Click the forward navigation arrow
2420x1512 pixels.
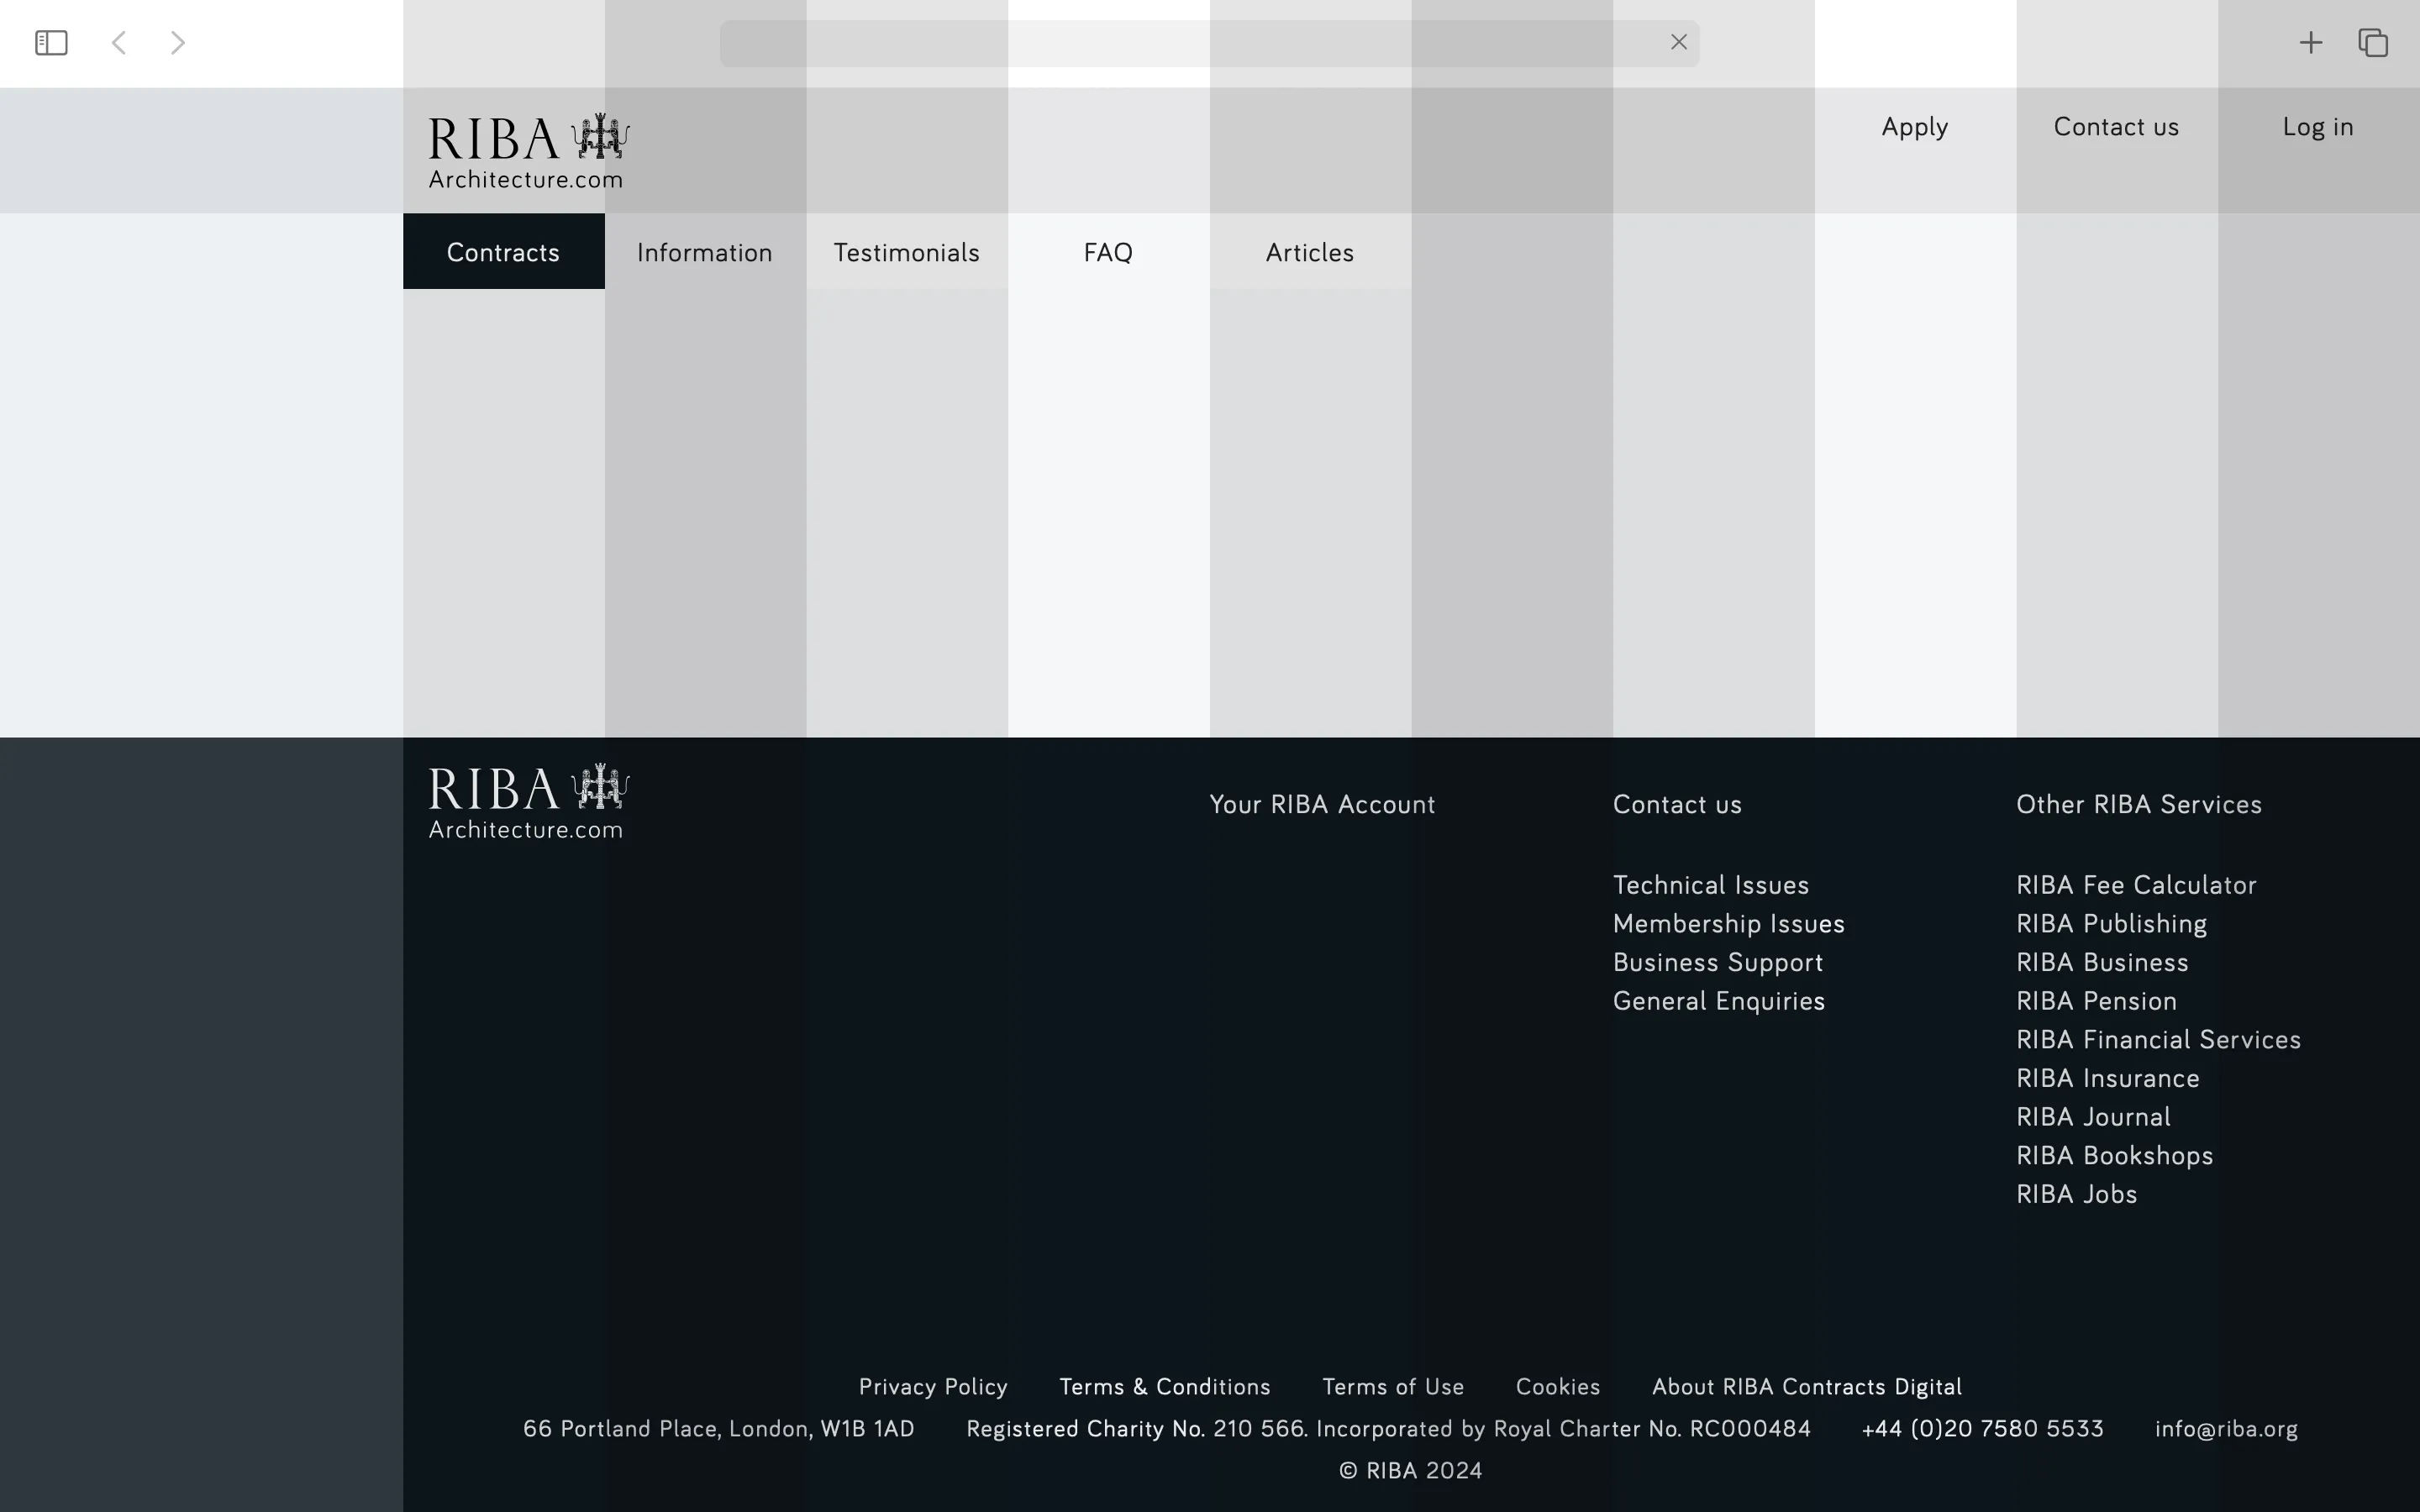pyautogui.click(x=177, y=42)
